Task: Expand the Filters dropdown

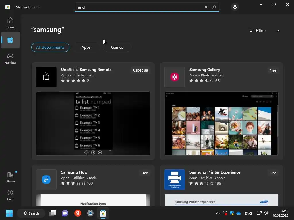Action: [x=264, y=30]
